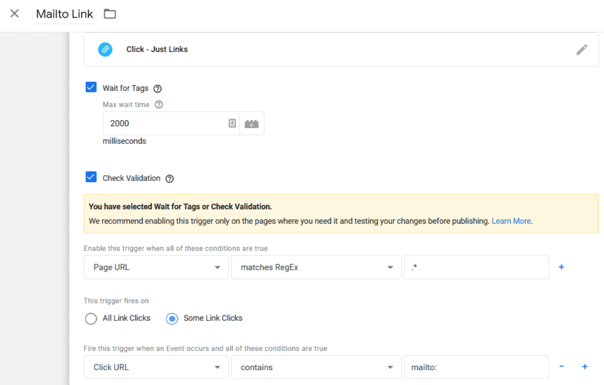The height and width of the screenshot is (385, 604).
Task: Open the Learn More link
Action: click(511, 221)
